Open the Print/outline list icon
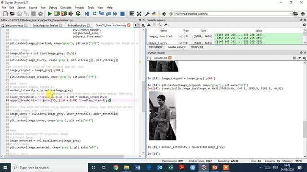 pos(33,14)
